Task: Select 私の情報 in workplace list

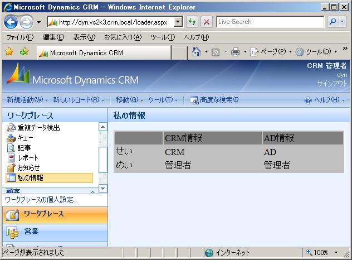Action: pyautogui.click(x=49, y=178)
